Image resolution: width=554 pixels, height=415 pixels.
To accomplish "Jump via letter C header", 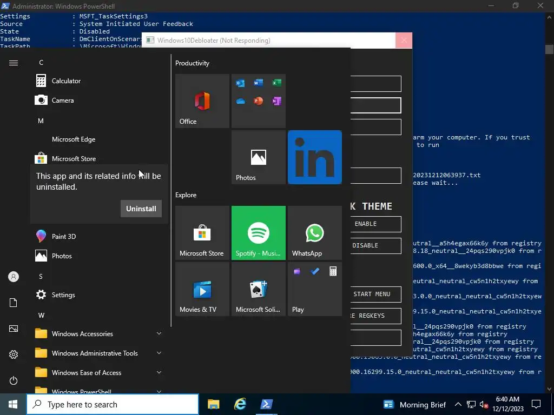I will [x=41, y=63].
